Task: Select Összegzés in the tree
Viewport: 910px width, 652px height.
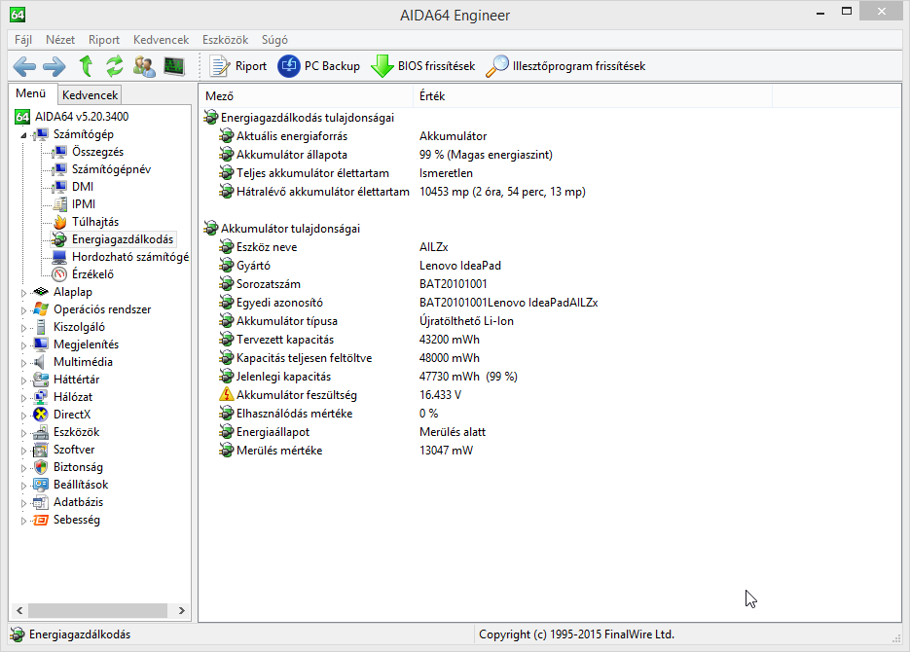Action: point(97,152)
